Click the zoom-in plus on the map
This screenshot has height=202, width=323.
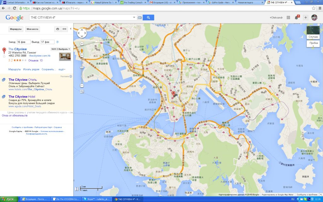[x=82, y=56]
